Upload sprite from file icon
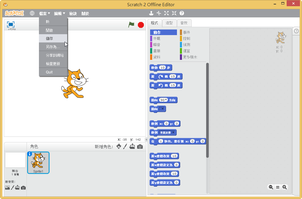302x199 pixels. click(x=132, y=147)
